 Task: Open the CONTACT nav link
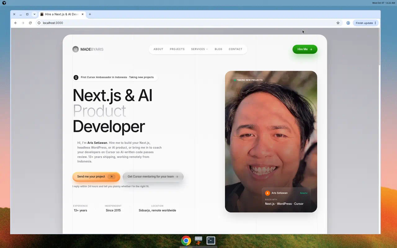point(235,49)
